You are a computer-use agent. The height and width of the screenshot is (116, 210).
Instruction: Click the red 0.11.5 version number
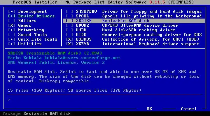pyautogui.click(x=157, y=2)
